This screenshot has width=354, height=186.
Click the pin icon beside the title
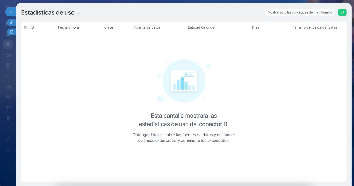click(78, 13)
